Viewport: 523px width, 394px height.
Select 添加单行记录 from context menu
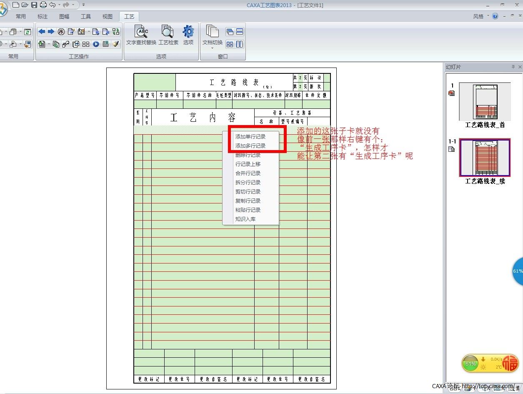click(250, 137)
